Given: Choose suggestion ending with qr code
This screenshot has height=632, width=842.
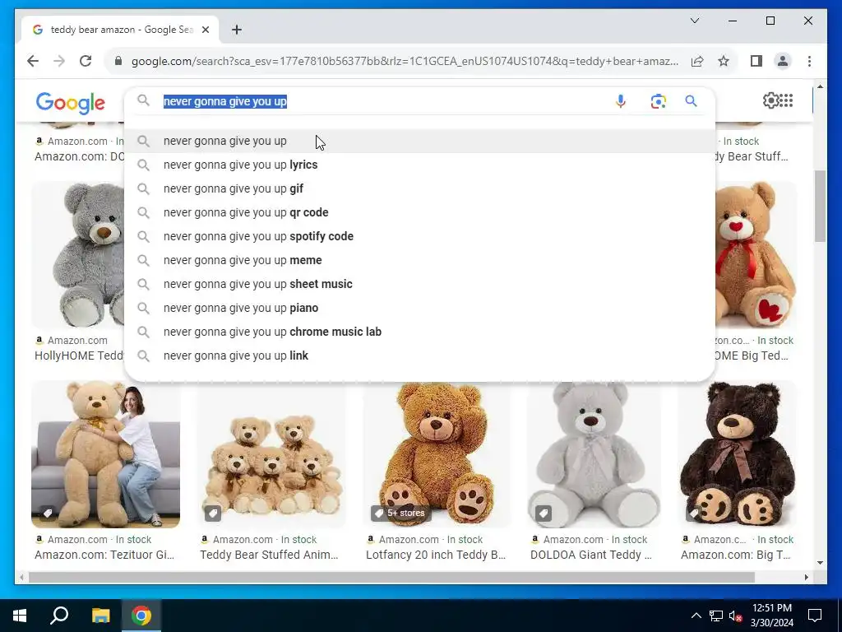Looking at the screenshot, I should (420, 212).
